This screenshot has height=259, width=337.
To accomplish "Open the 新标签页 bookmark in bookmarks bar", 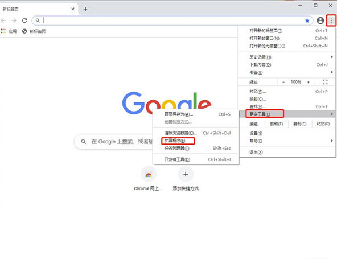I will click(x=34, y=31).
